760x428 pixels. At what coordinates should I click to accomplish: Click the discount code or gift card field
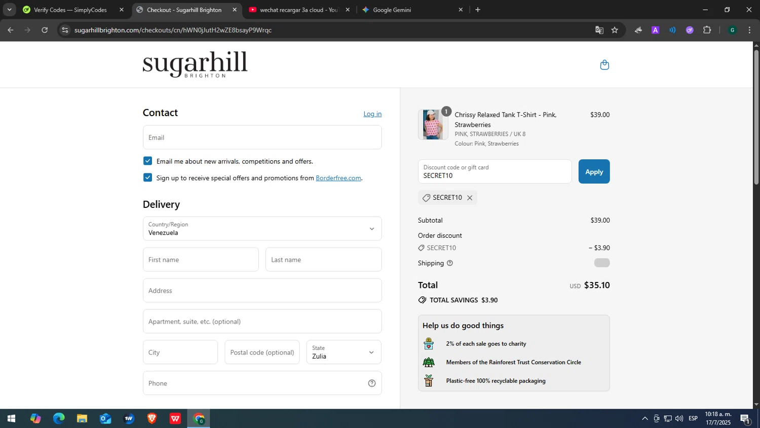pos(495,171)
